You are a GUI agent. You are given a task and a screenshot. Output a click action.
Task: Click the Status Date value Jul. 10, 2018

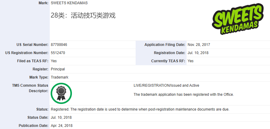pos(61,118)
